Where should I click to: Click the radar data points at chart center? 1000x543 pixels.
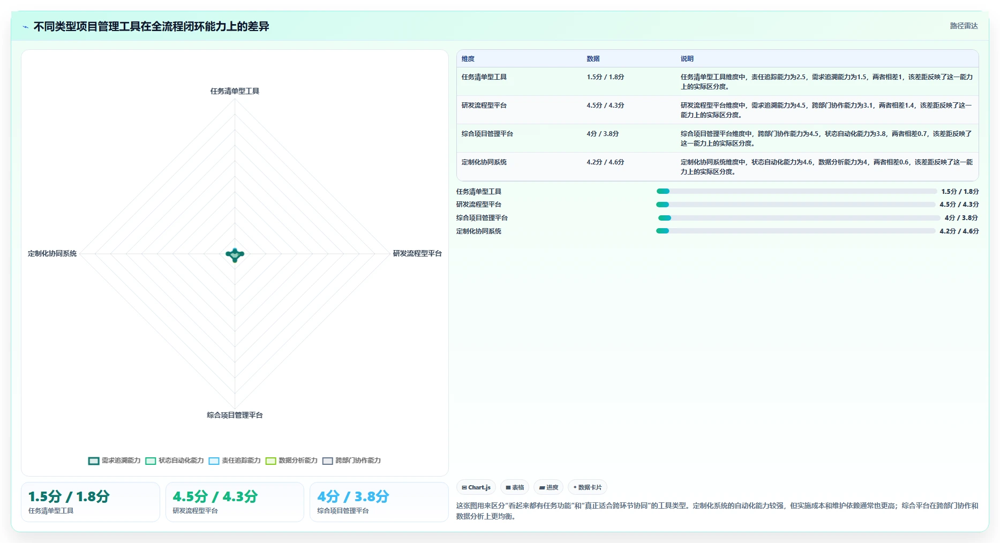pyautogui.click(x=235, y=255)
